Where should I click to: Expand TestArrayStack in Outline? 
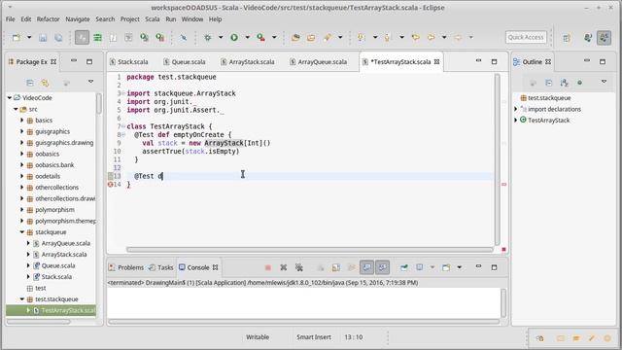(x=516, y=120)
